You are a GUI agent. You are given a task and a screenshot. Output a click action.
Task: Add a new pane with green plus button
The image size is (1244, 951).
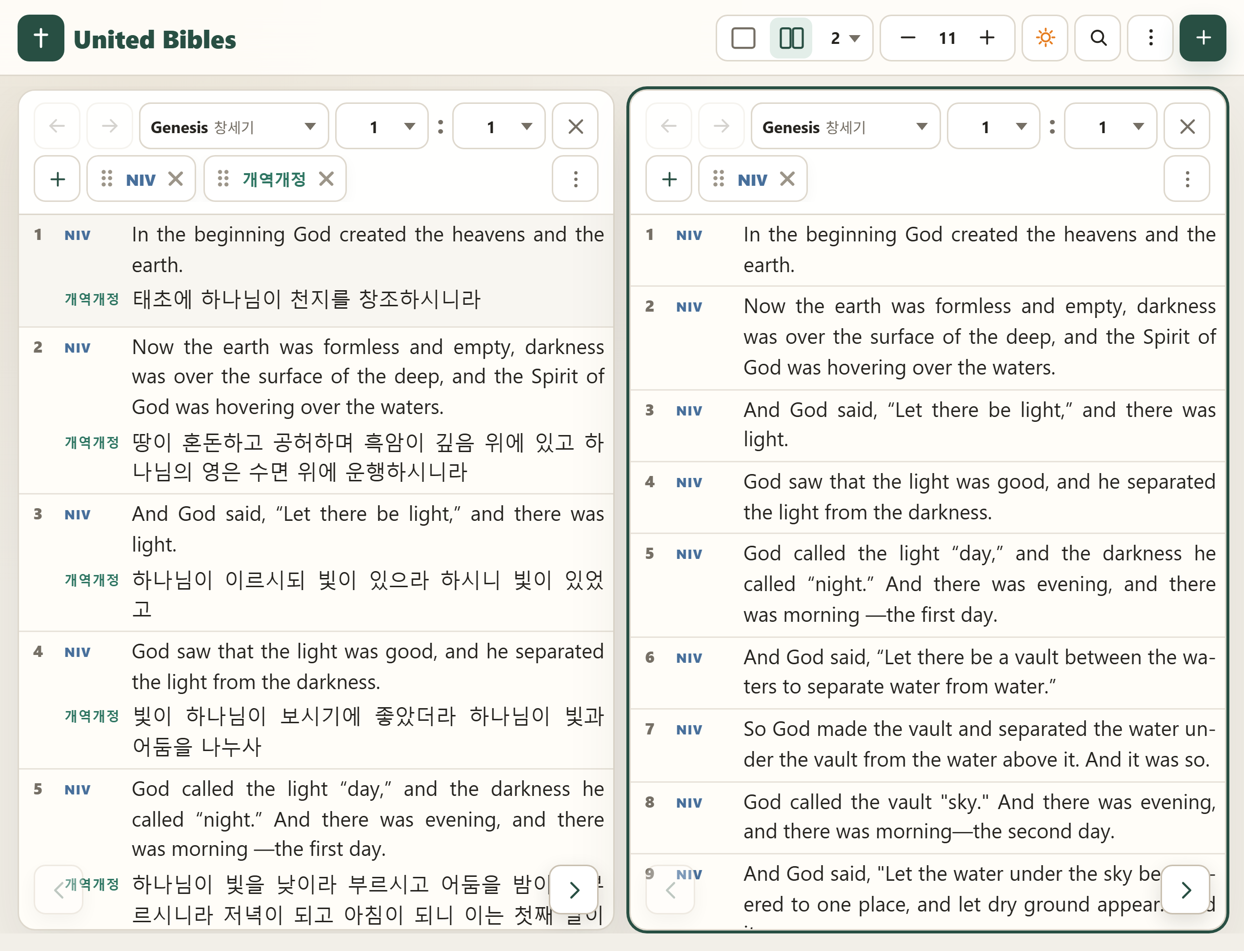(x=1203, y=38)
